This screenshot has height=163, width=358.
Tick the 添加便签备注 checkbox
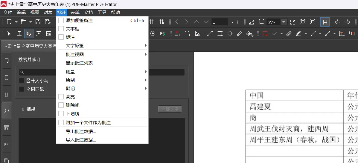point(61,20)
